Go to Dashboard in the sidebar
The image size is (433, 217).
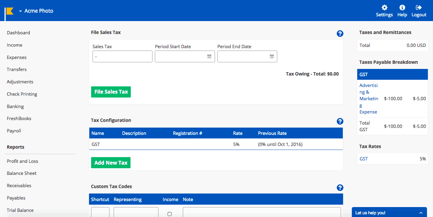18,33
